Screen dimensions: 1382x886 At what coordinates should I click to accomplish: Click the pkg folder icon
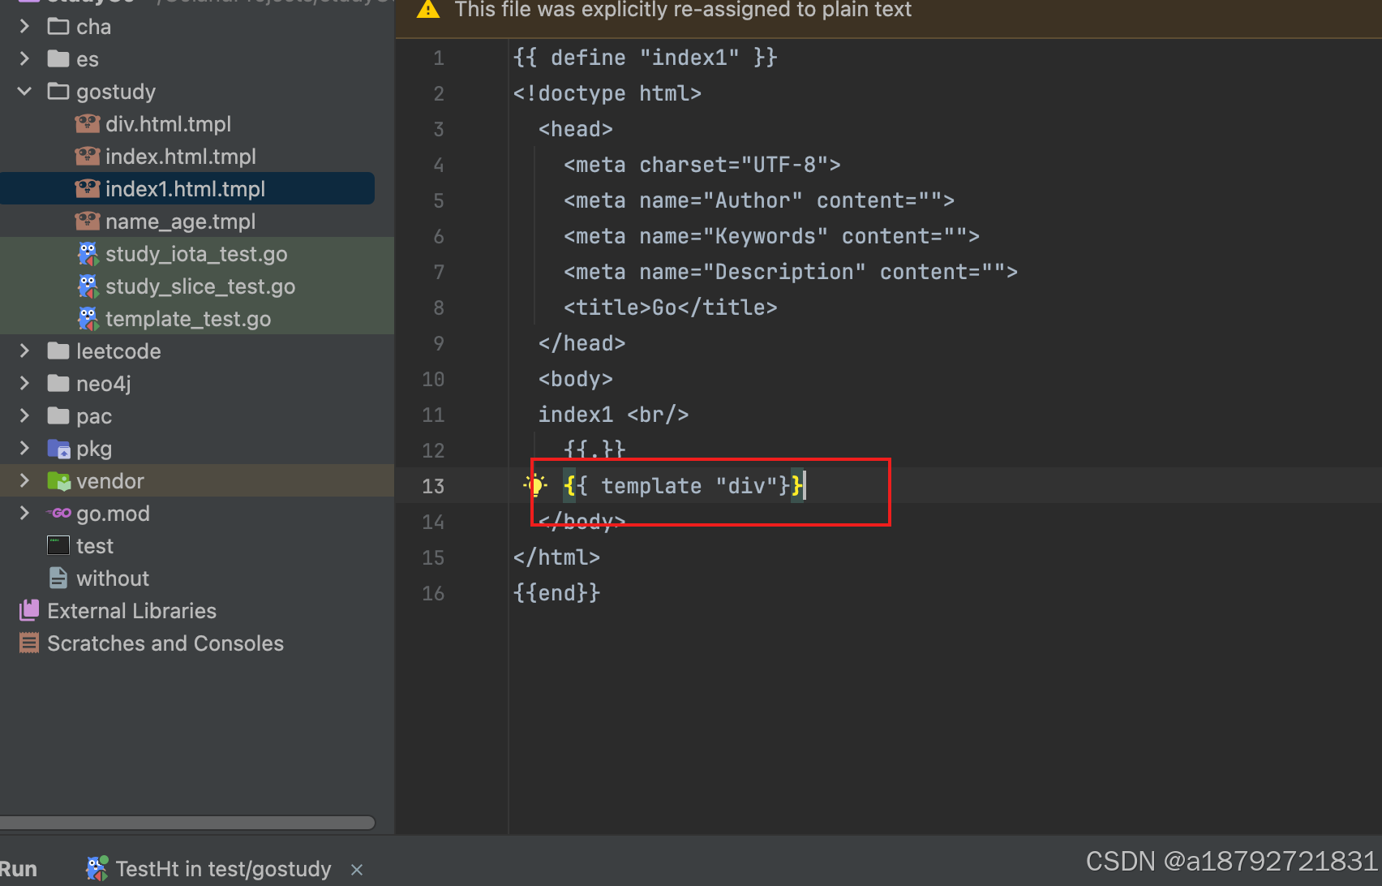58,449
